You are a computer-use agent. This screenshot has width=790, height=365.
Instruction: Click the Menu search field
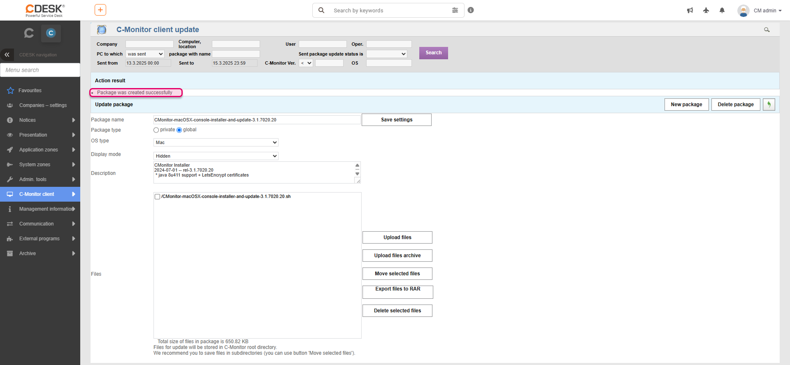(40, 70)
